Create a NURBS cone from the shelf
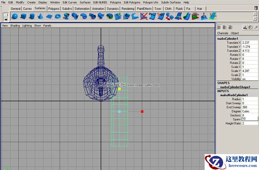Viewport: 259px width, 170px height. pos(40,16)
